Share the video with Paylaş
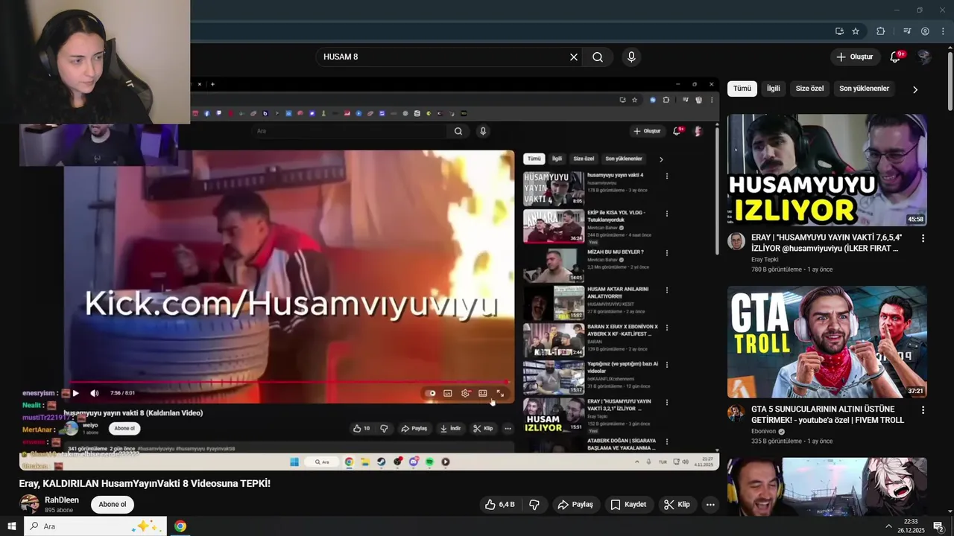 click(x=575, y=505)
